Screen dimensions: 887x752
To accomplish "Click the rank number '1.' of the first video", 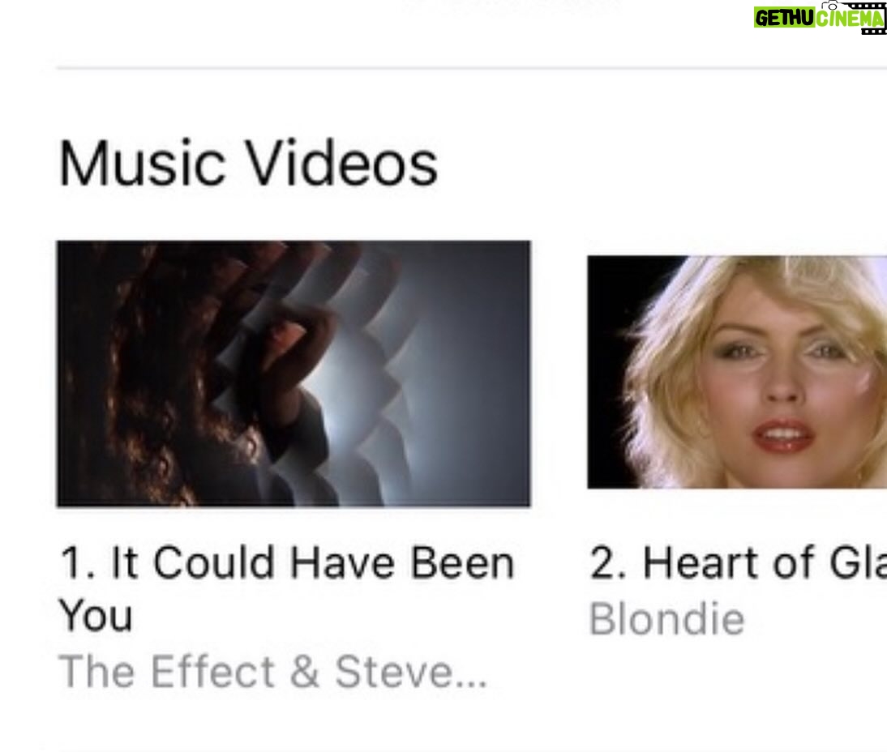I will (77, 562).
